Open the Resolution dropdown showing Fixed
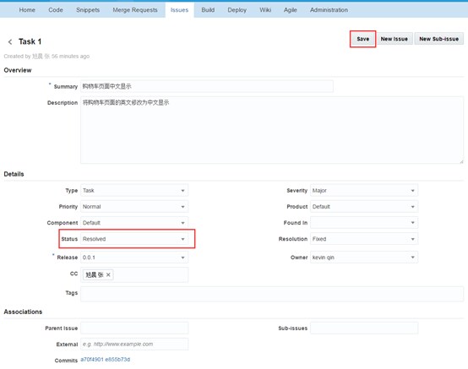 pos(364,239)
